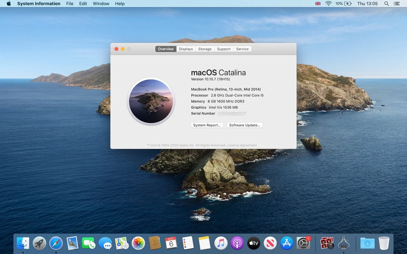Click the British flag input source icon
Image resolution: width=407 pixels, height=254 pixels.
point(318,4)
